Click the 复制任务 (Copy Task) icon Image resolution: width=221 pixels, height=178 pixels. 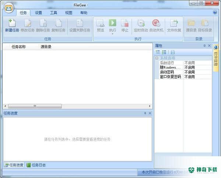(58, 25)
